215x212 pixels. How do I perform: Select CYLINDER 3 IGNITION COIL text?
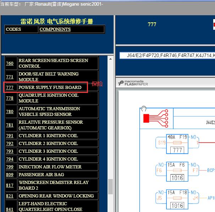tap(48, 151)
